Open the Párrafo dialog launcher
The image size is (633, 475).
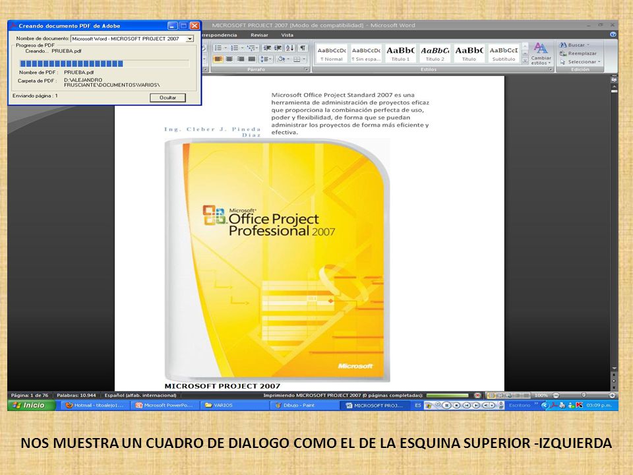pyautogui.click(x=307, y=69)
